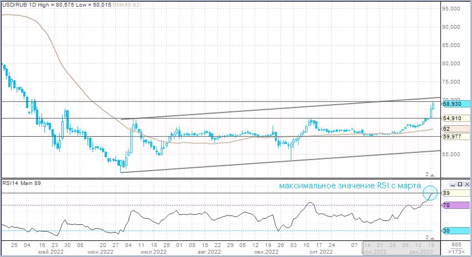Click the circle highlight on RSI peak
472x257 pixels.
click(x=430, y=193)
